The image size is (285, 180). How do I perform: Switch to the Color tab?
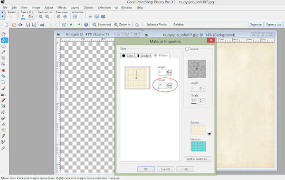coord(128,55)
